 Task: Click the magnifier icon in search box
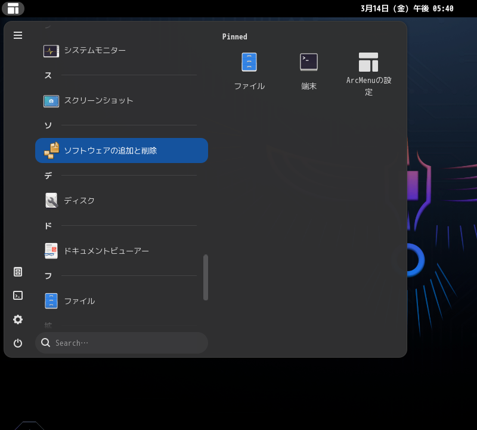coord(46,343)
